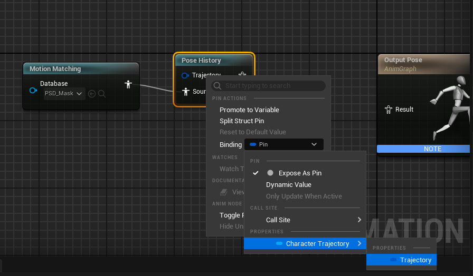Click the Result pose pin on Output Pose
This screenshot has height=276, width=473.
[389, 110]
